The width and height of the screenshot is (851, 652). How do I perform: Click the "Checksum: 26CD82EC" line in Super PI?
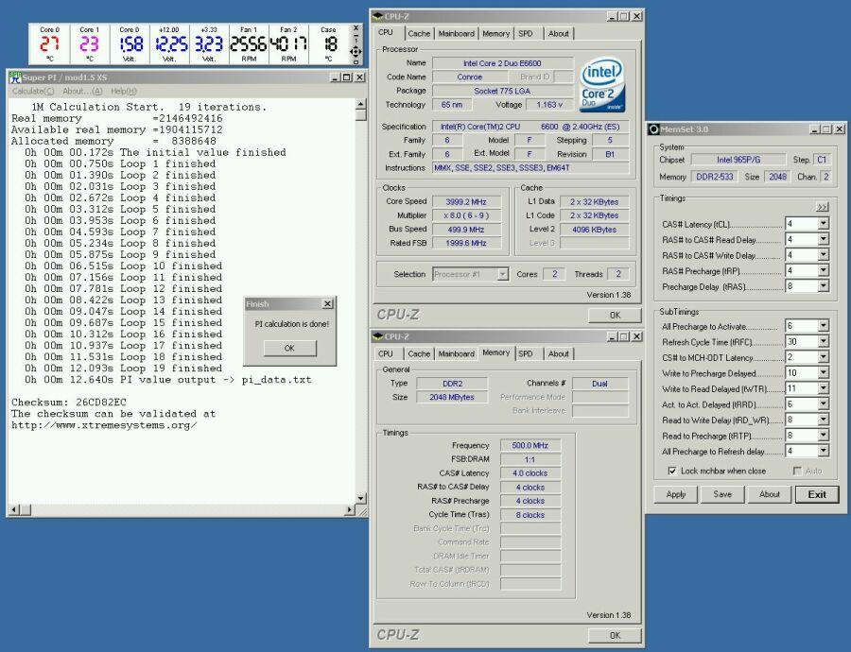pos(69,403)
